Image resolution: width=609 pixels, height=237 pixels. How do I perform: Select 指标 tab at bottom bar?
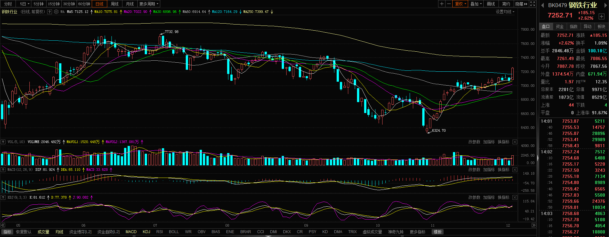coord(7,232)
